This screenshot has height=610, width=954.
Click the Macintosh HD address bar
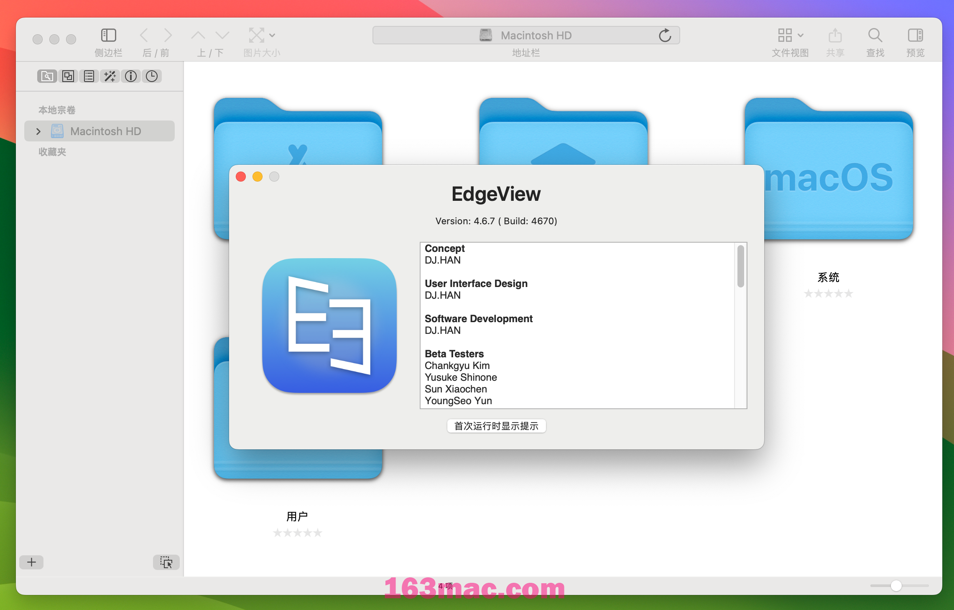[x=526, y=35]
